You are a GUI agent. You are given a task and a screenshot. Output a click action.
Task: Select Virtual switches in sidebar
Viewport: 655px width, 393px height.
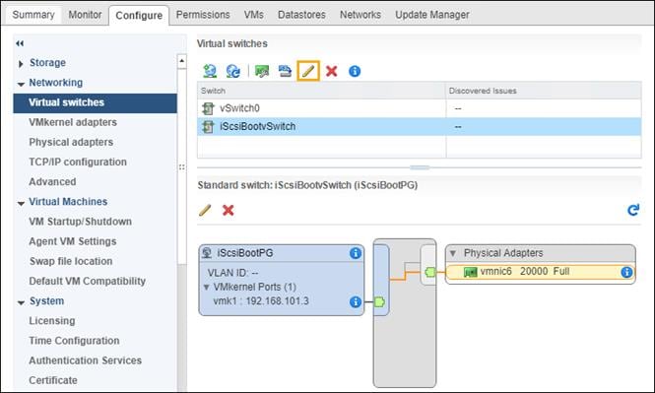[96, 102]
